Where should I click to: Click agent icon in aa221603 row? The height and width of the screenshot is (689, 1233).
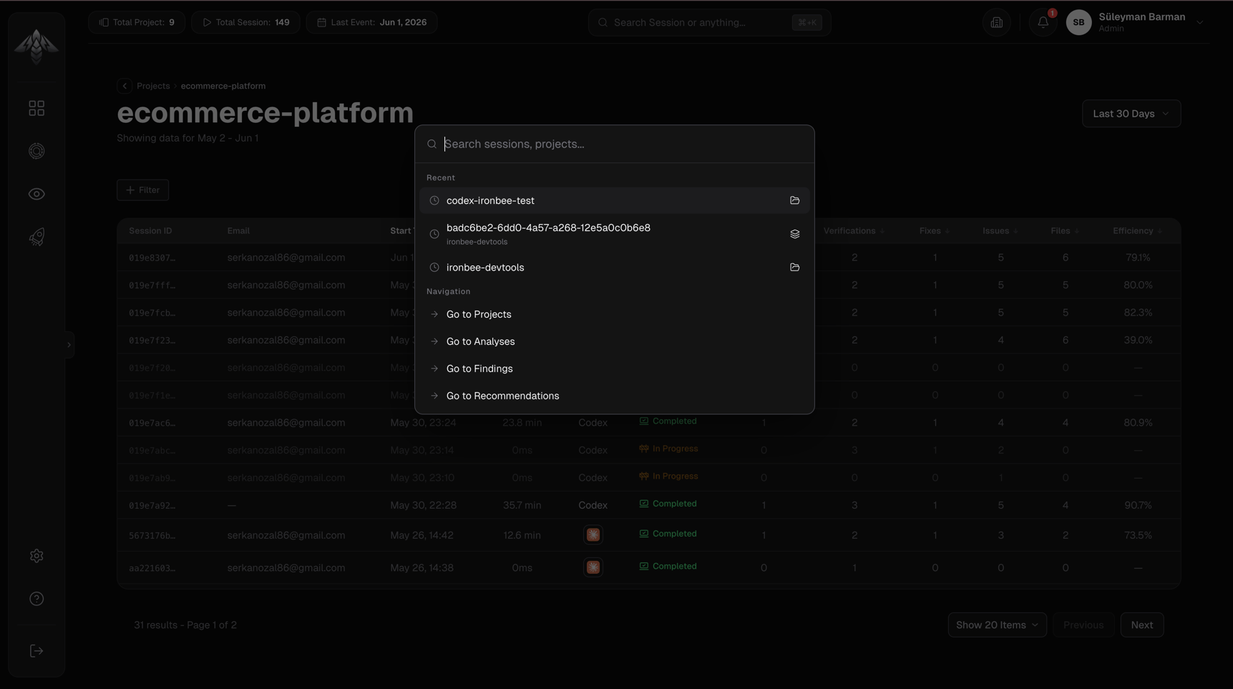tap(593, 567)
